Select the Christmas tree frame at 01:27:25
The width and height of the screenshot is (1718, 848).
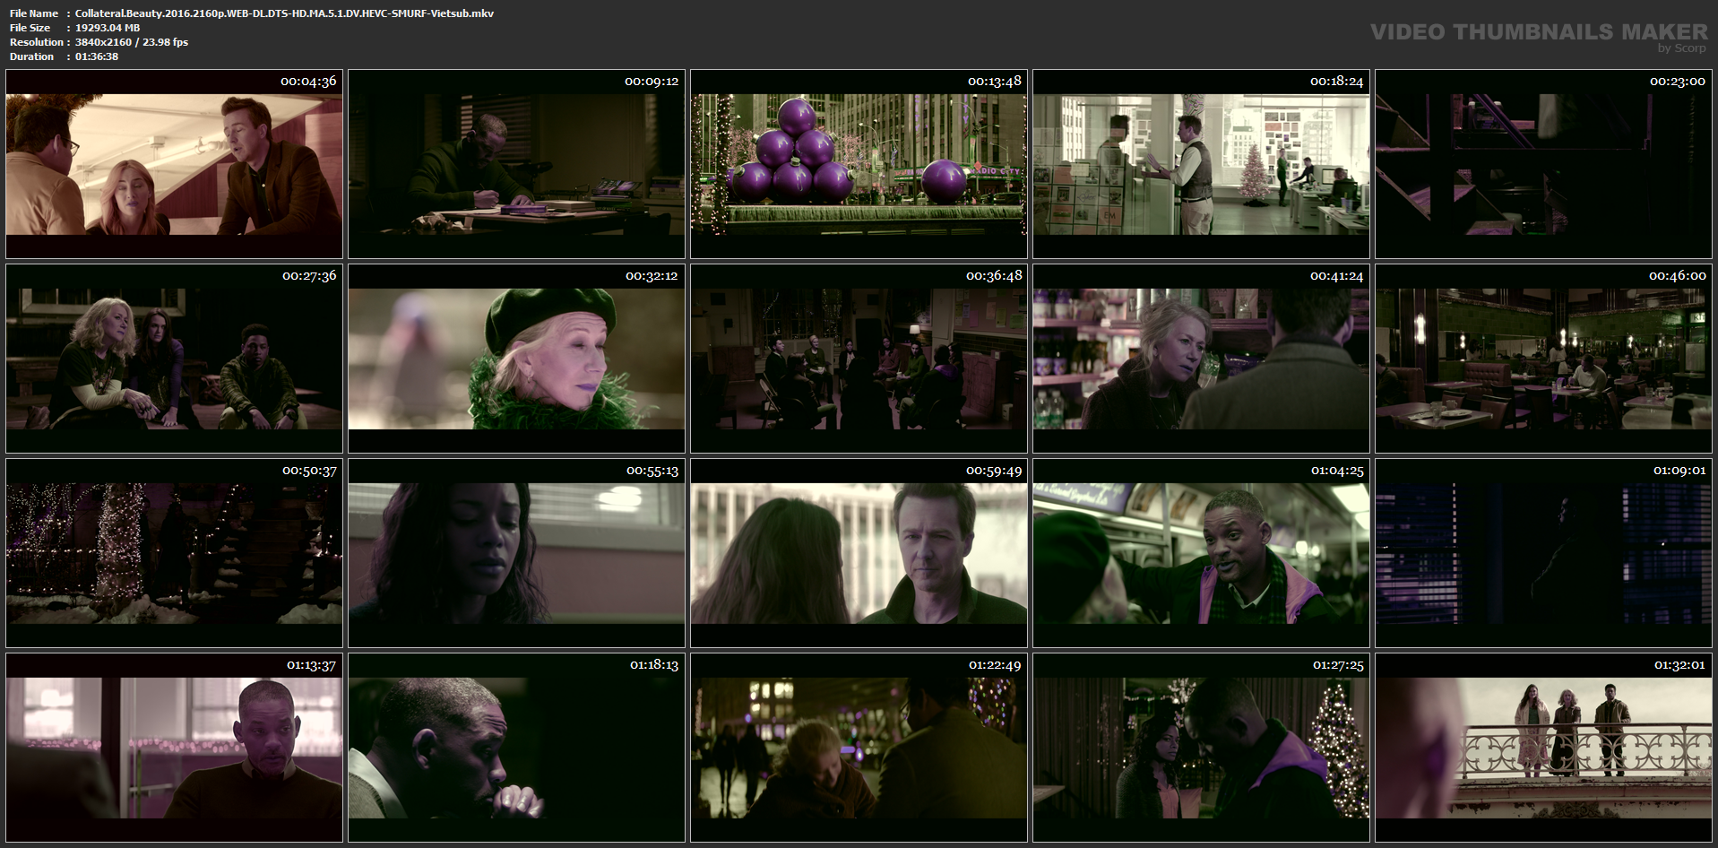pos(1201,748)
